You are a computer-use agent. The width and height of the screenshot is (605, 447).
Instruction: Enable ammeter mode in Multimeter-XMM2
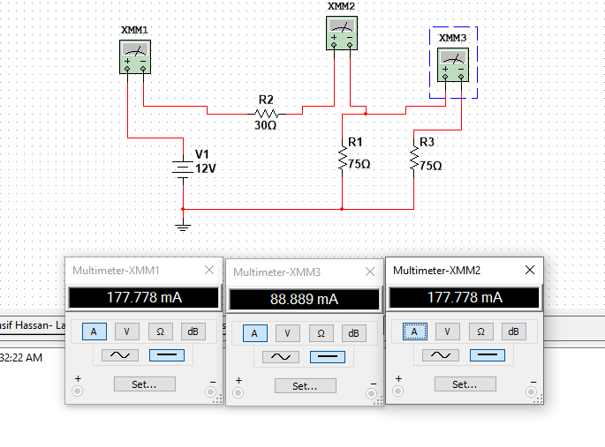(x=415, y=332)
